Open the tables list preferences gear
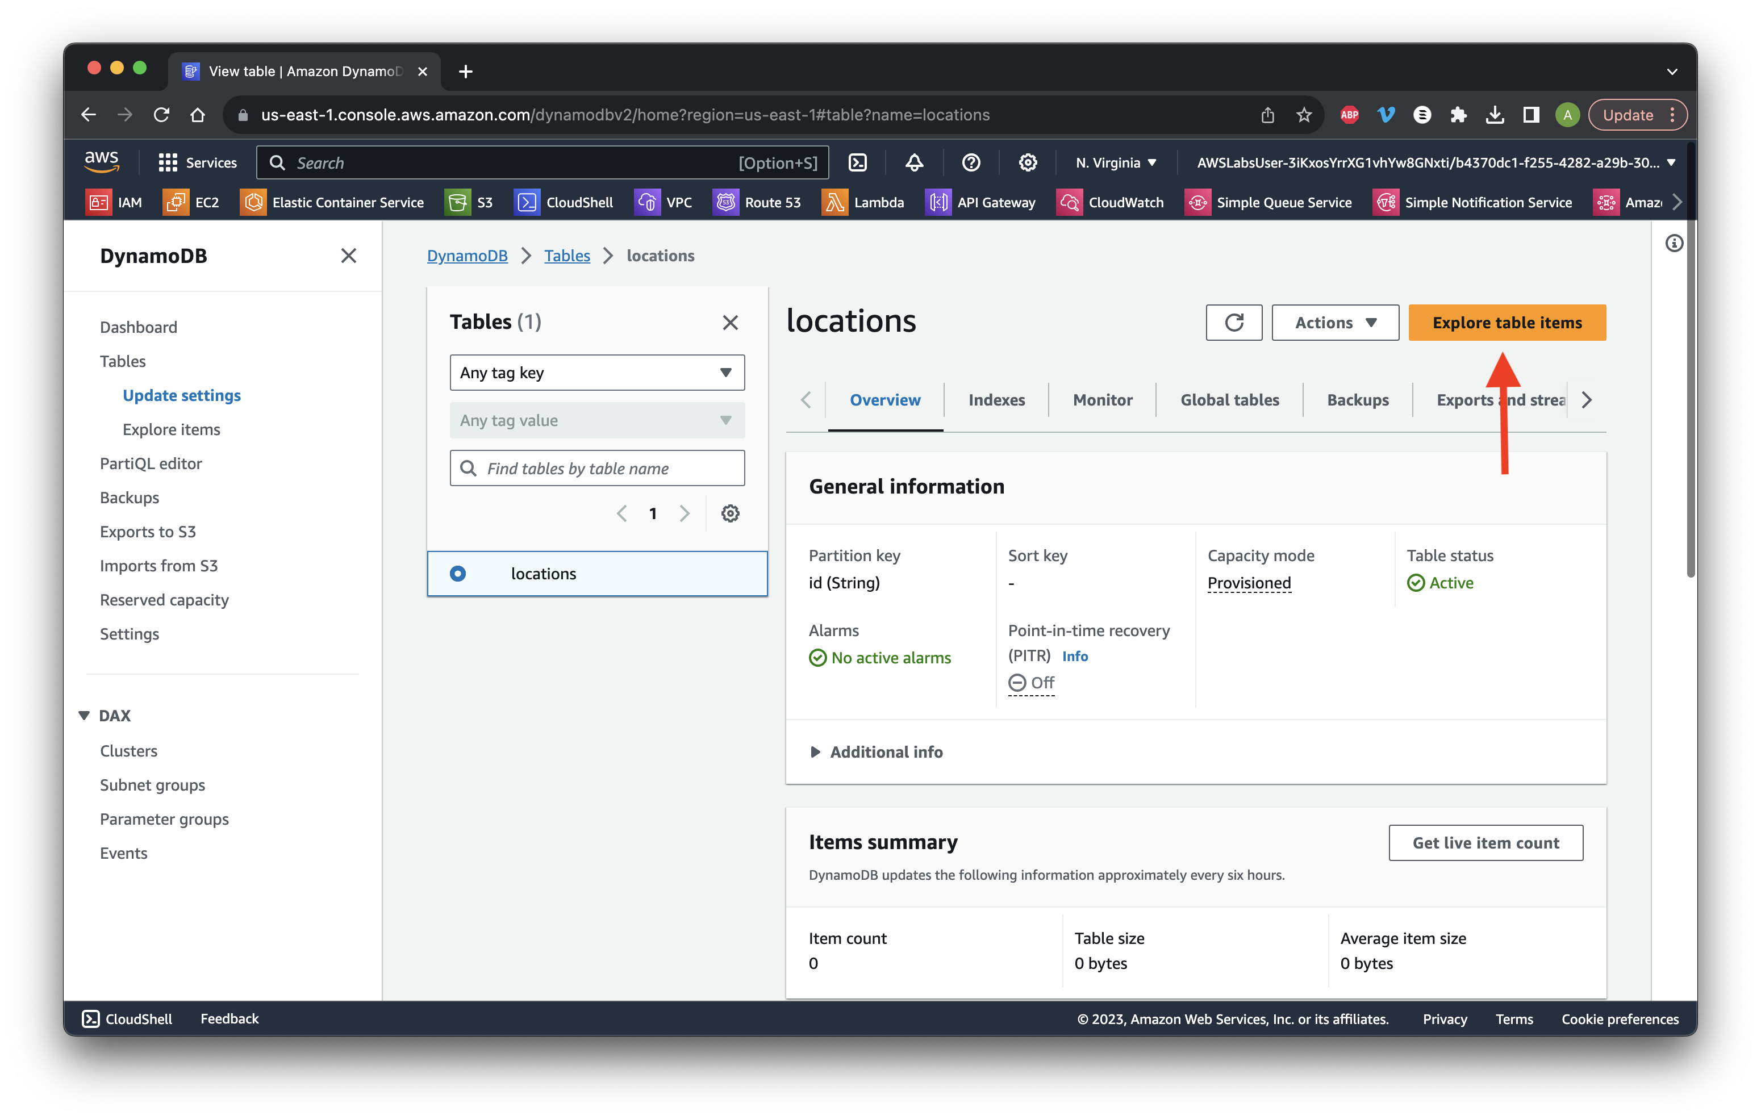 [x=730, y=513]
